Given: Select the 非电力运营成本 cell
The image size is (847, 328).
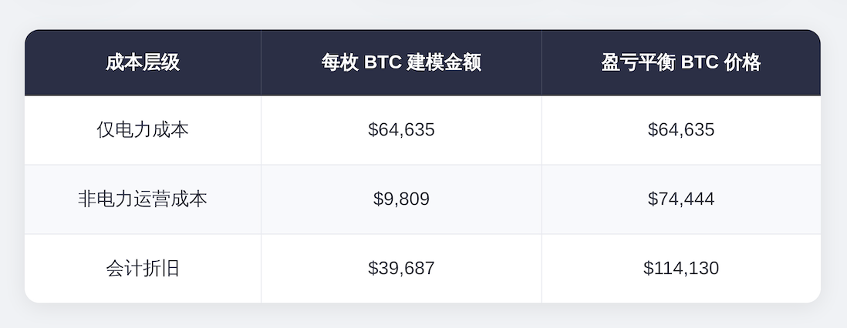Looking at the screenshot, I should click(143, 199).
